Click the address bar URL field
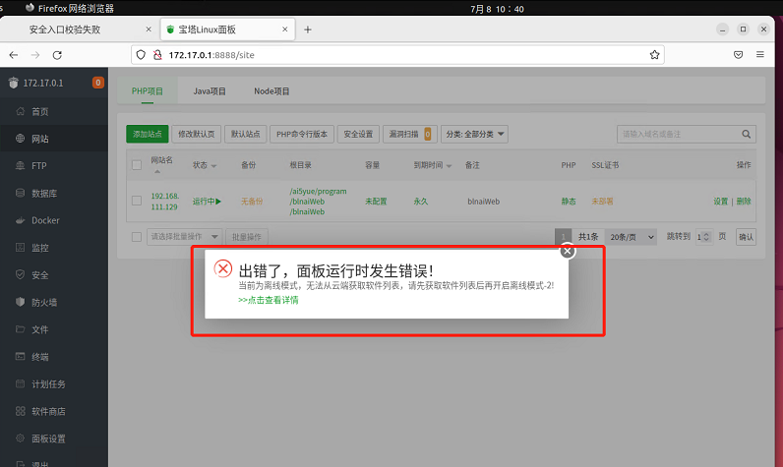This screenshot has width=783, height=467. 397,55
